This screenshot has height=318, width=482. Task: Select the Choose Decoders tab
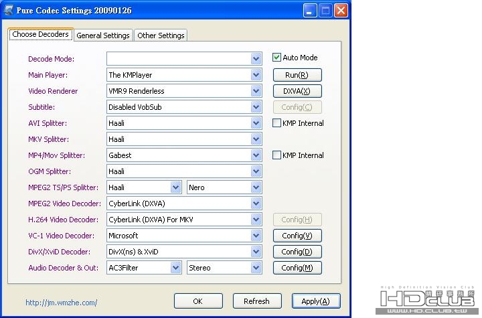click(41, 34)
